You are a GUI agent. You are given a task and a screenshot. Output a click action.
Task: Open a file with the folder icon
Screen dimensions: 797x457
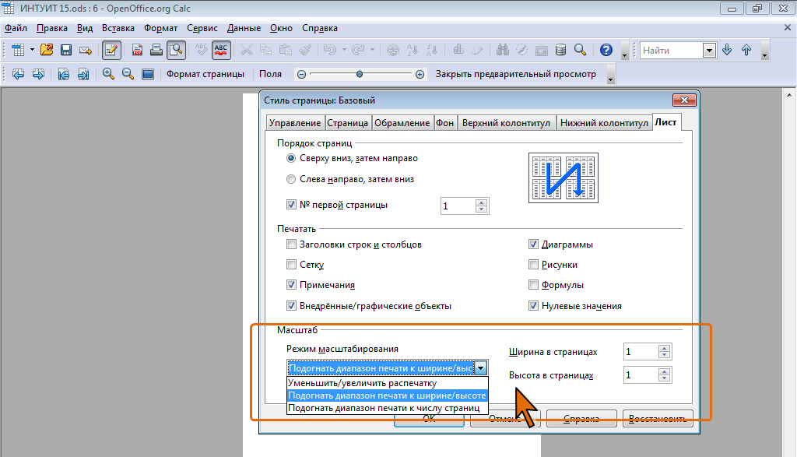tap(47, 50)
